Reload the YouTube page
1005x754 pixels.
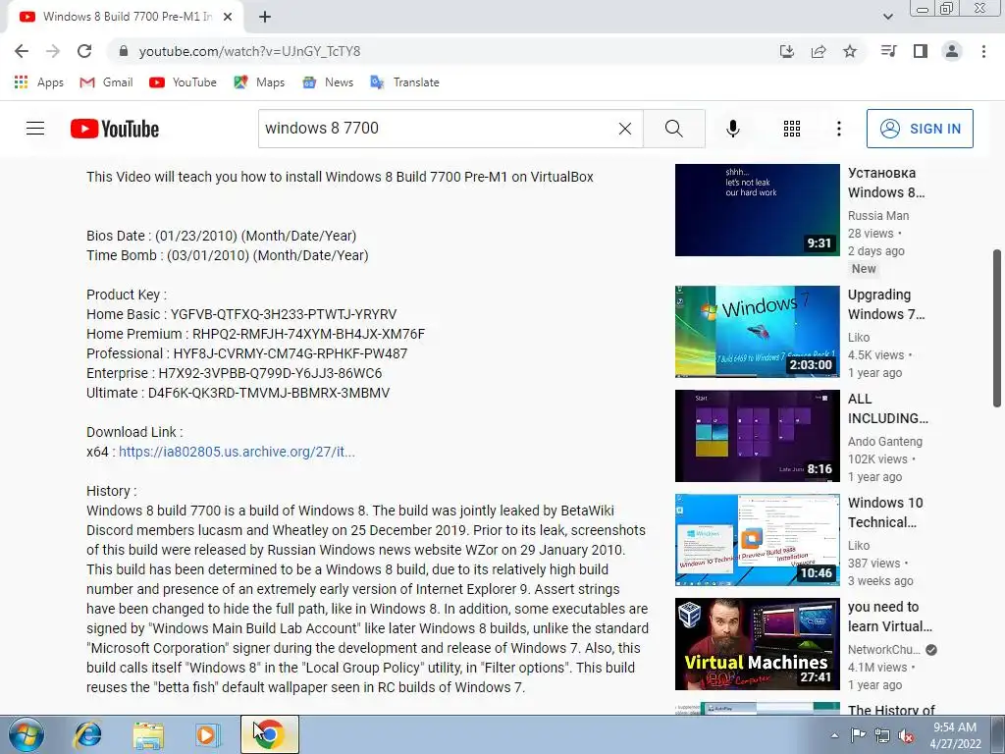(x=84, y=51)
